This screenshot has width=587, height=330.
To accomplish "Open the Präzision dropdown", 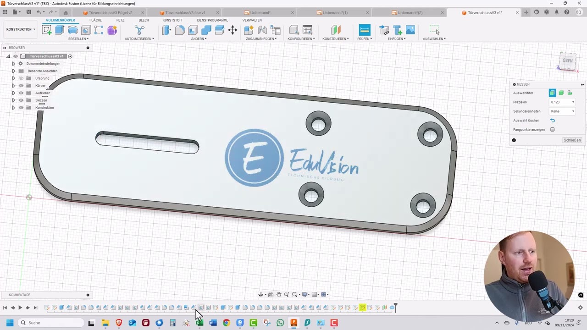I will (562, 102).
